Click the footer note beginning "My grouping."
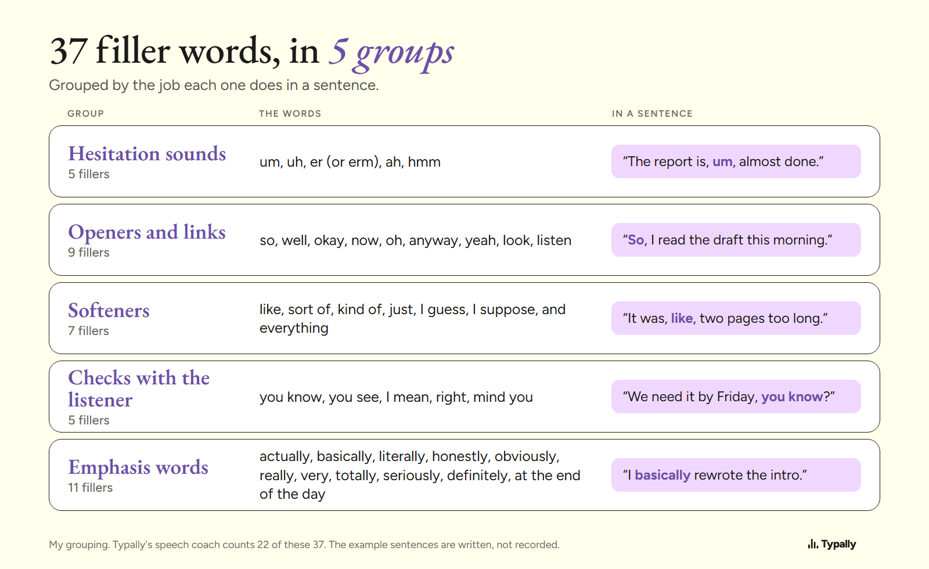This screenshot has height=569, width=929. pos(304,545)
